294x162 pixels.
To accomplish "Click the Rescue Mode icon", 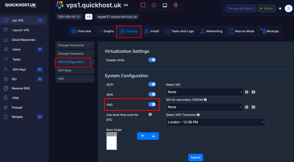I will (231, 31).
